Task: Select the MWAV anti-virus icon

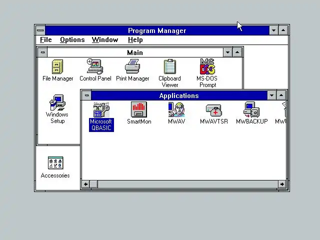Action: pos(176,109)
